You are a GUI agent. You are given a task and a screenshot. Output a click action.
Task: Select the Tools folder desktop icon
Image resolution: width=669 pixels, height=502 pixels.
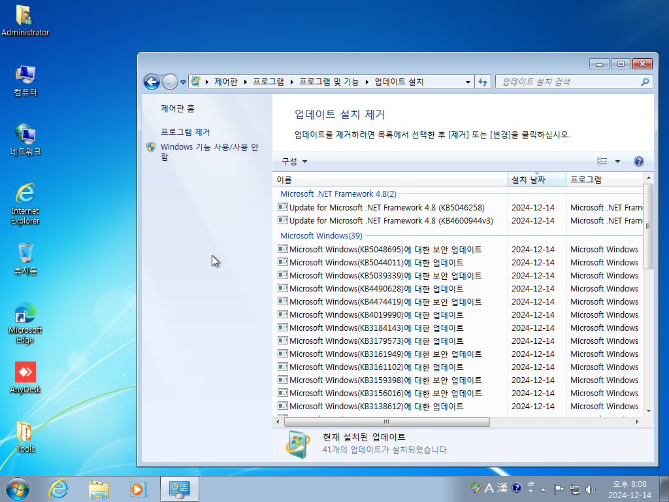pyautogui.click(x=25, y=437)
